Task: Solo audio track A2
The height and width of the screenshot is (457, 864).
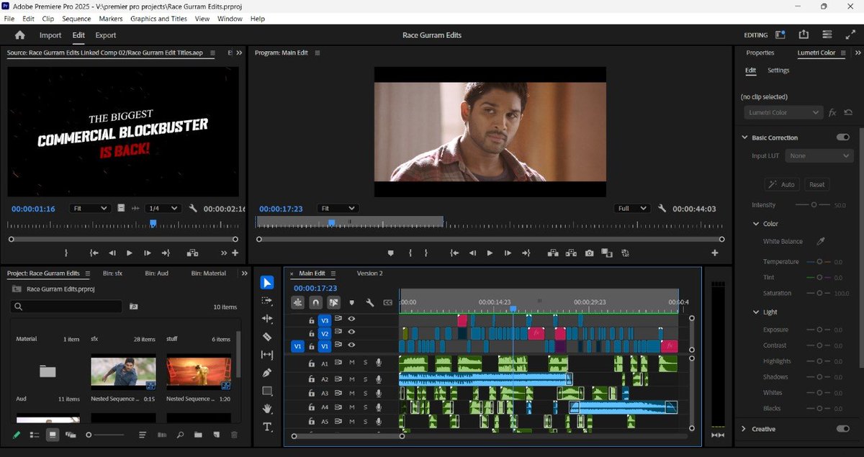Action: click(365, 379)
